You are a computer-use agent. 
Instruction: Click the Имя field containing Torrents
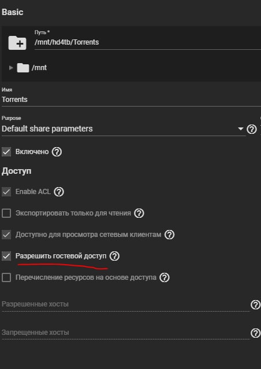point(131,100)
